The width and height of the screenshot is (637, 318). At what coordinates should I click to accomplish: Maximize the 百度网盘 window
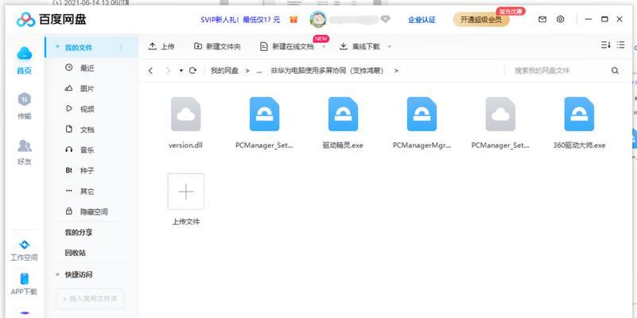pos(604,19)
